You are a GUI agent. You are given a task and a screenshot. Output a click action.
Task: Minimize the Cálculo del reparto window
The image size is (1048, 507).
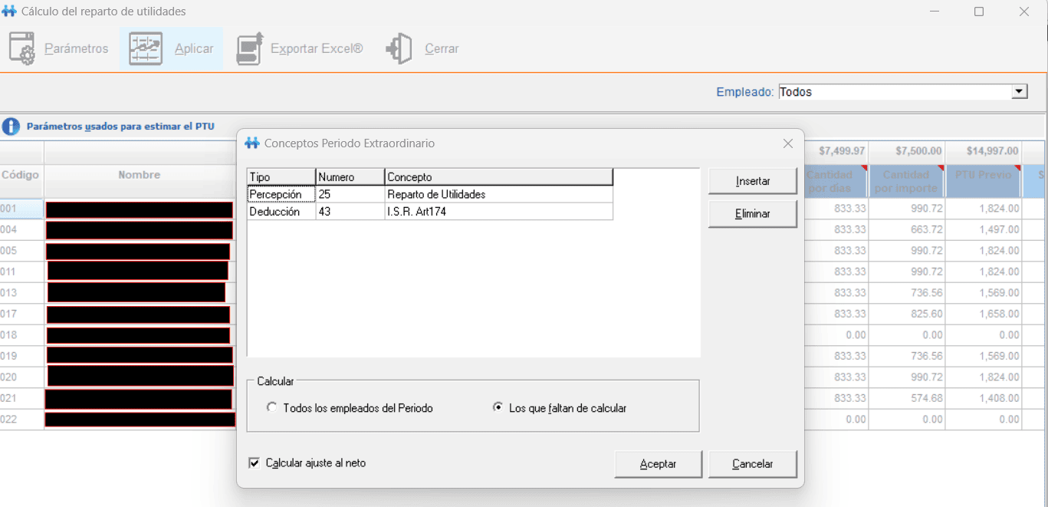tap(934, 12)
